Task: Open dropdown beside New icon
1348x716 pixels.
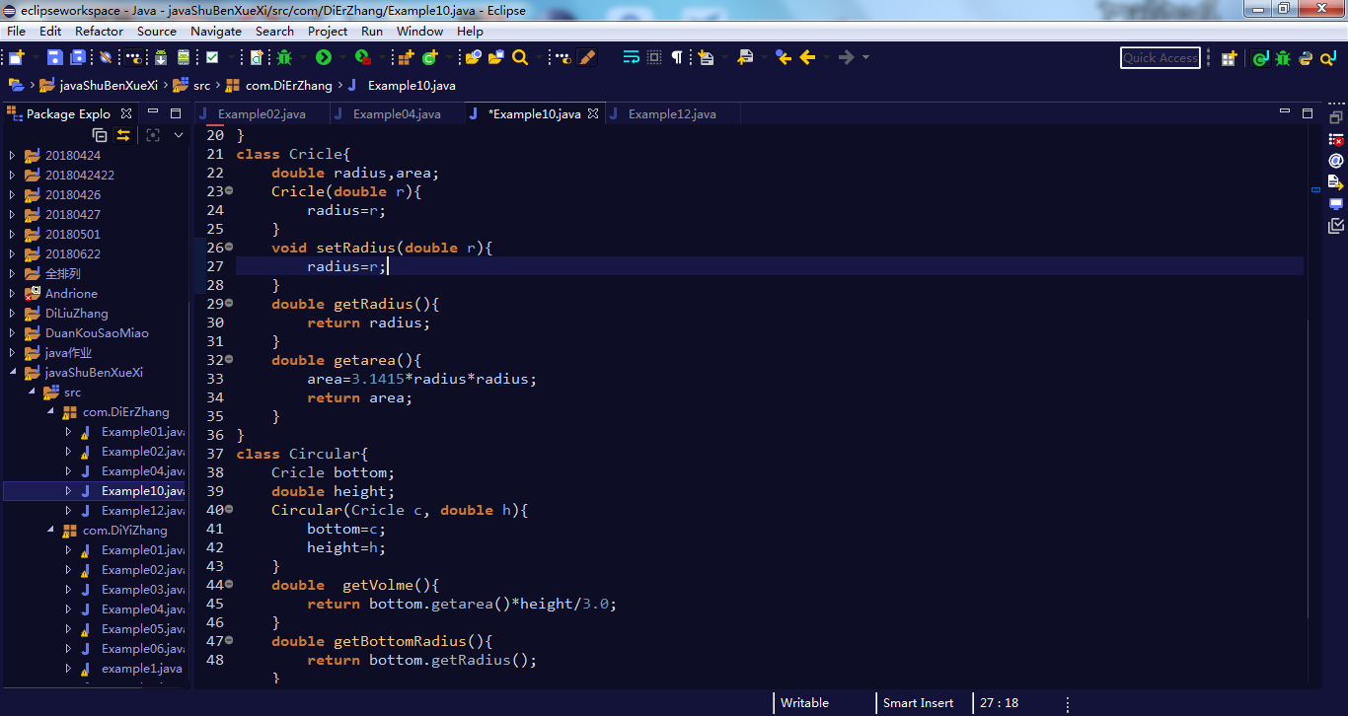Action: [x=36, y=57]
